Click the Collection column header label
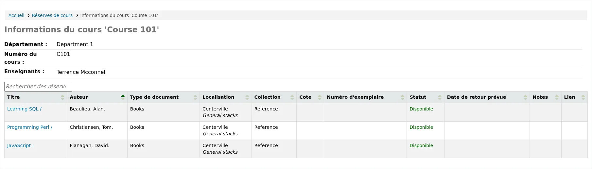Viewport: 592px width, 169px height. [267, 97]
